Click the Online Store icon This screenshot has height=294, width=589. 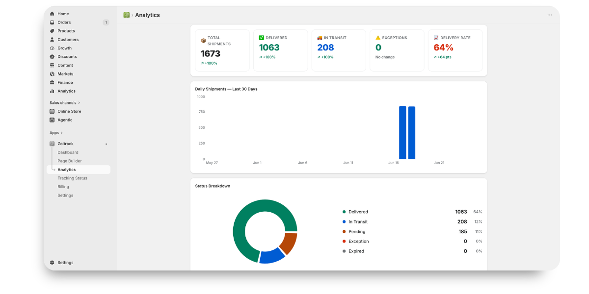tap(52, 111)
